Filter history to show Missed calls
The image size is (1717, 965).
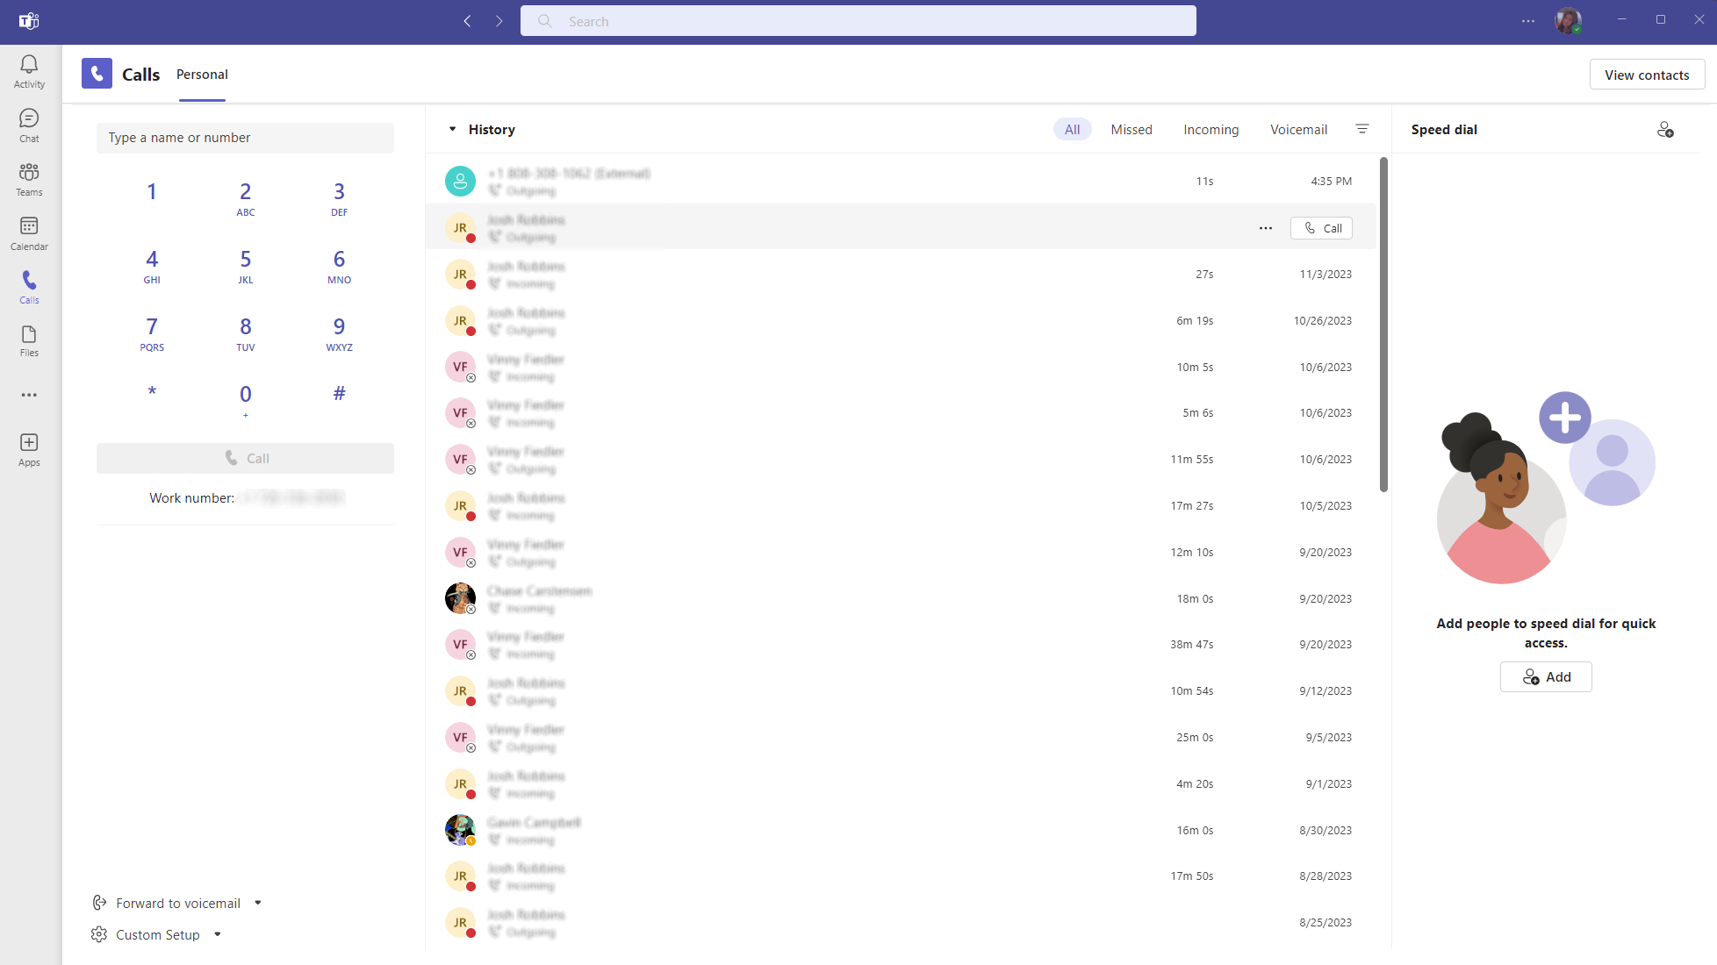pyautogui.click(x=1131, y=129)
